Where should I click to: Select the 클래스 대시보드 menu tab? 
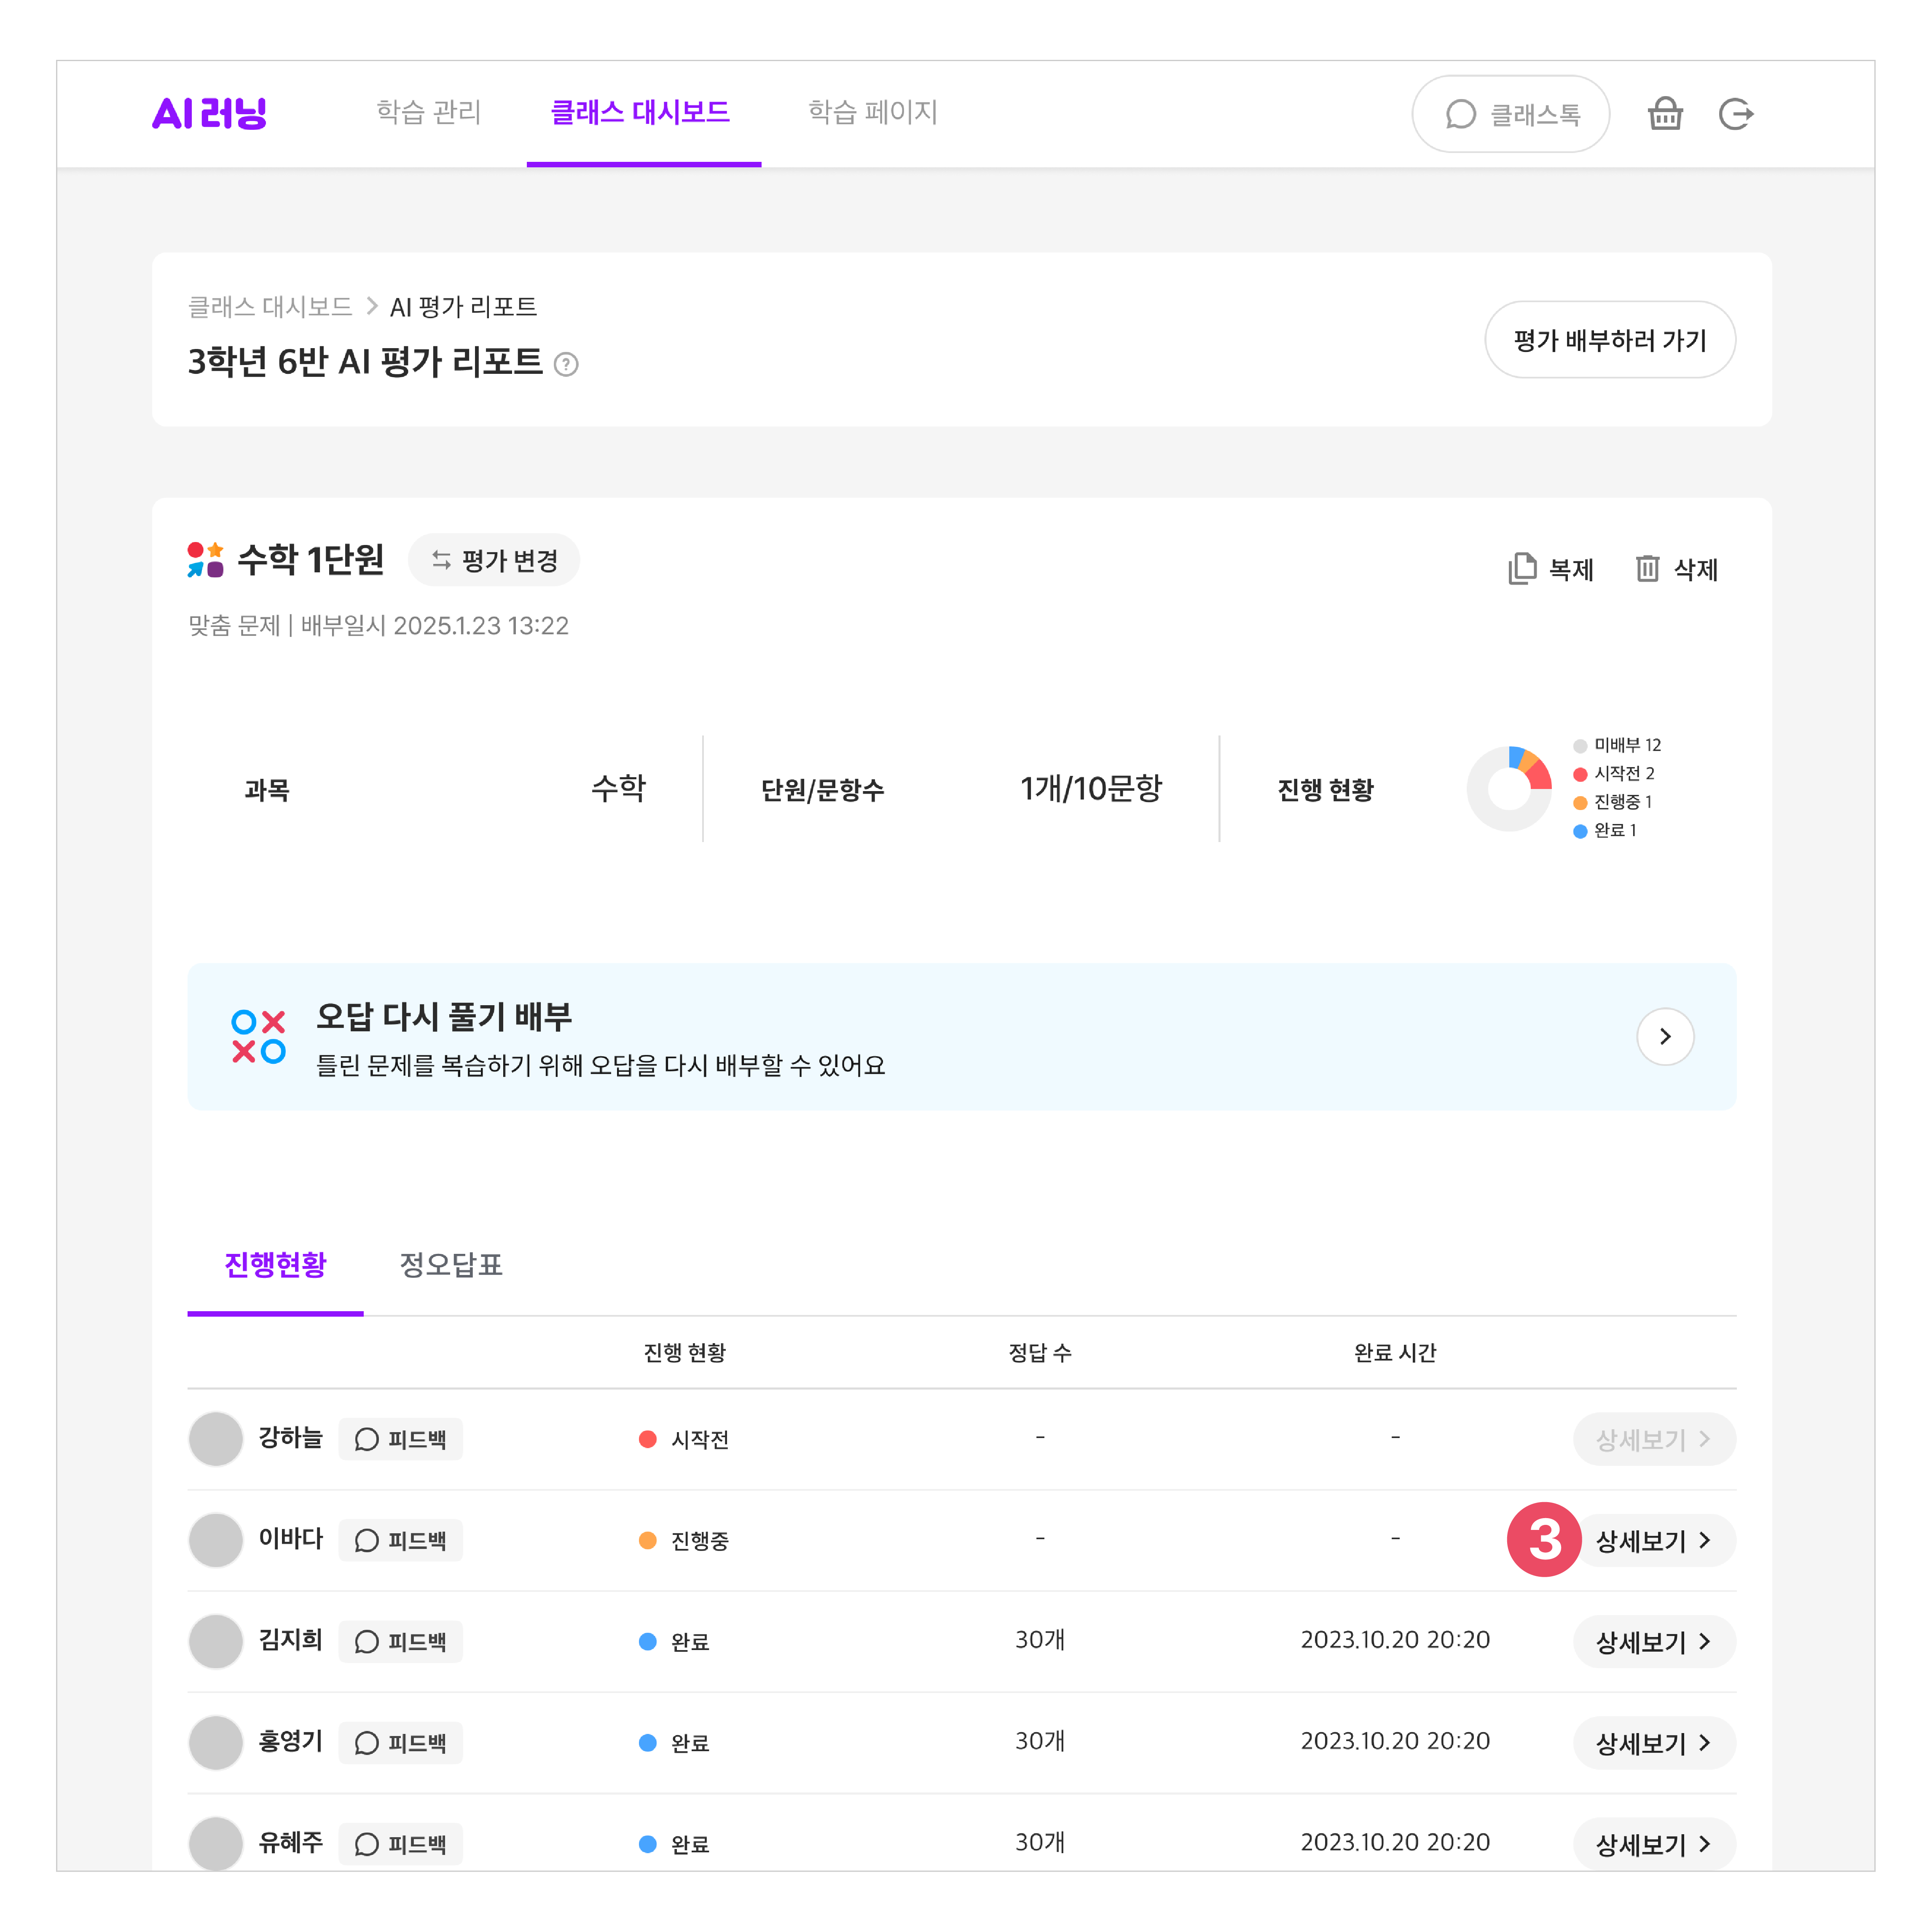[x=641, y=112]
